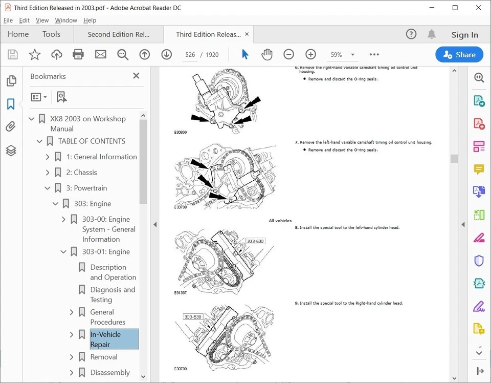The image size is (491, 383).
Task: Click the page number input field
Action: pos(190,55)
